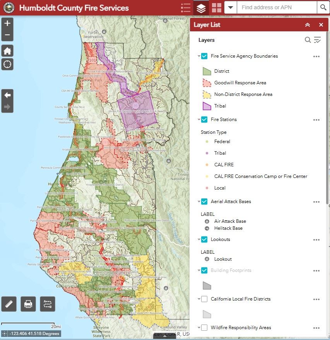Viewport: 330px width, 340px height.
Task: Open the Legend widget icon
Action: point(186,8)
